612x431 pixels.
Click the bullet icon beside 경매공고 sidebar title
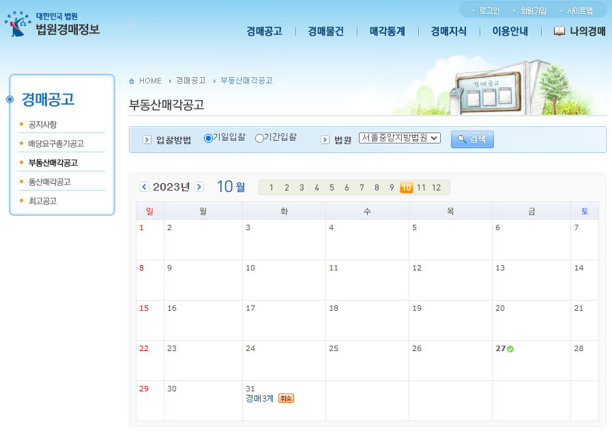(x=11, y=100)
